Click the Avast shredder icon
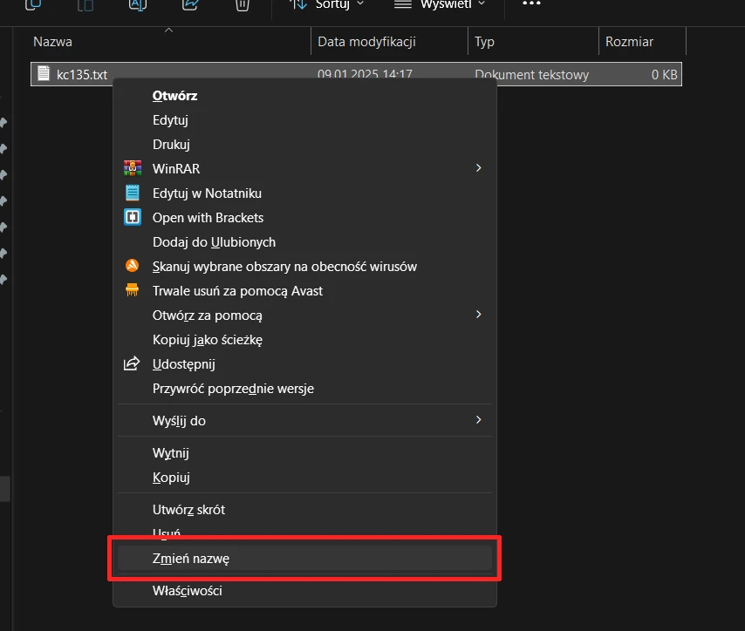Viewport: 745px width, 631px height. tap(132, 289)
